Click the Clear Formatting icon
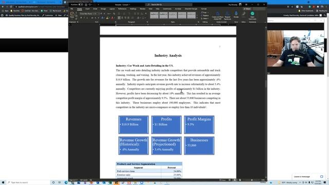This screenshot has height=185, width=329. (114, 14)
